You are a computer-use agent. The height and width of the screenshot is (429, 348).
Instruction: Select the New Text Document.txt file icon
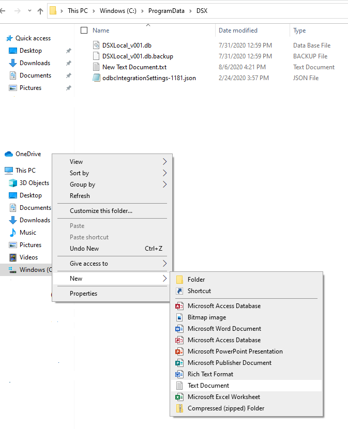click(x=96, y=67)
